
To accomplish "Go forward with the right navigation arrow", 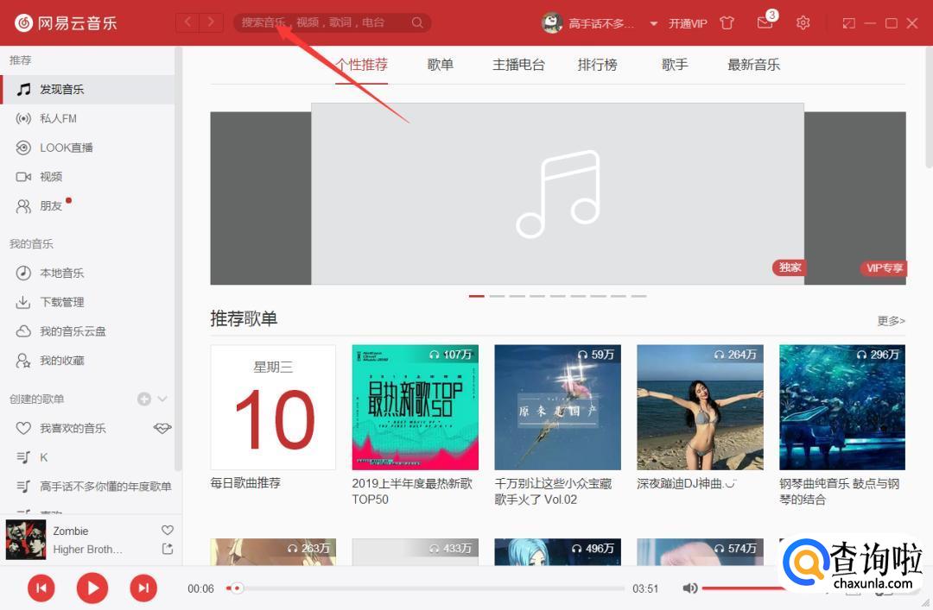I will tap(212, 22).
